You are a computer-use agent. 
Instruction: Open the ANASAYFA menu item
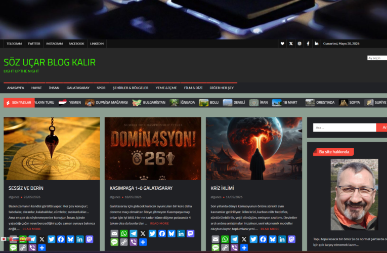tap(16, 88)
